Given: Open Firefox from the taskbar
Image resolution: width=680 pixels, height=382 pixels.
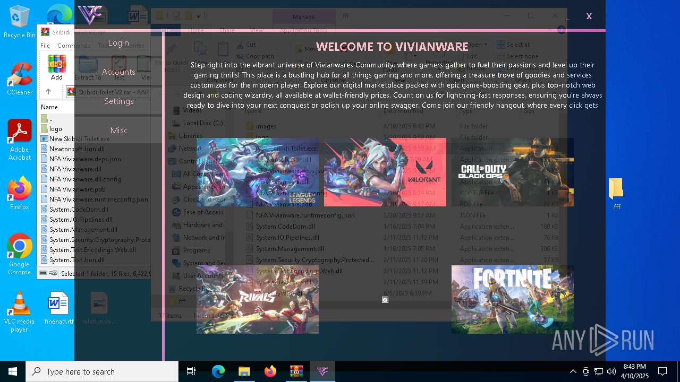Looking at the screenshot, I should point(270,371).
